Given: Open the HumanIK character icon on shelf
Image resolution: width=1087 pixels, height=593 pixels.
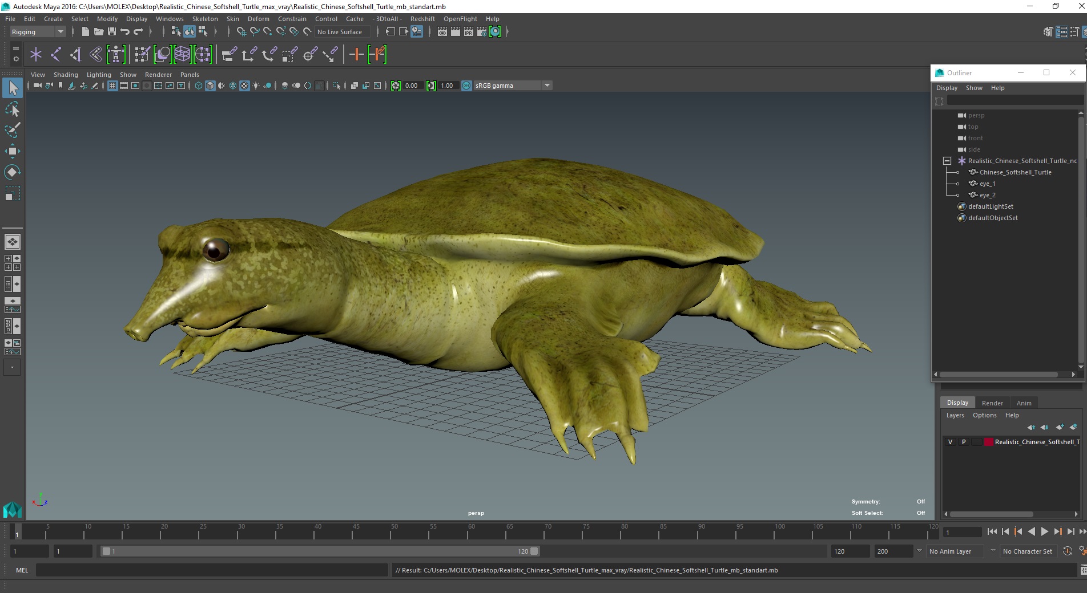Looking at the screenshot, I should point(116,55).
